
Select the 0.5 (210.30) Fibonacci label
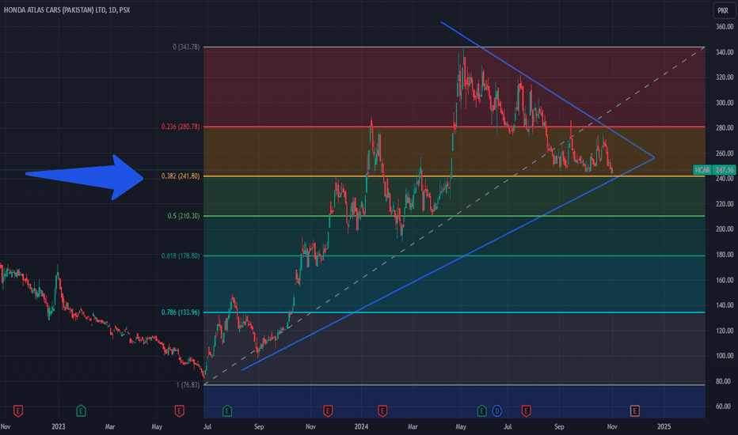(x=184, y=216)
